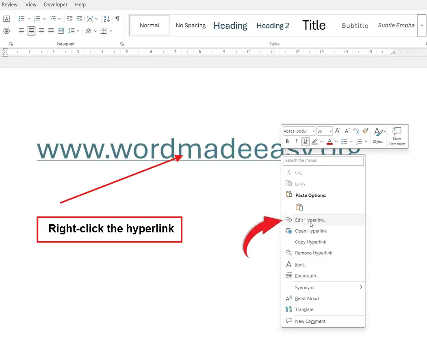Click the Borders icon in ribbon
This screenshot has width=427, height=350.
point(104,31)
